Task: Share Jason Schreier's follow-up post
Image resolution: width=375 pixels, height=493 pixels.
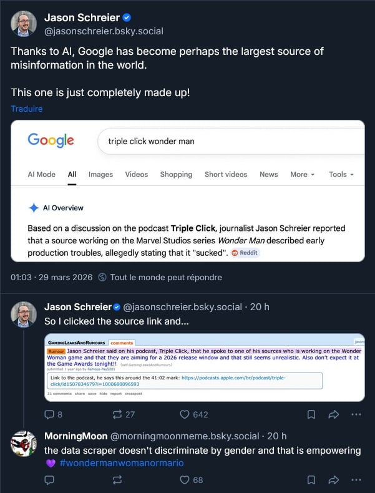Action: pos(333,414)
